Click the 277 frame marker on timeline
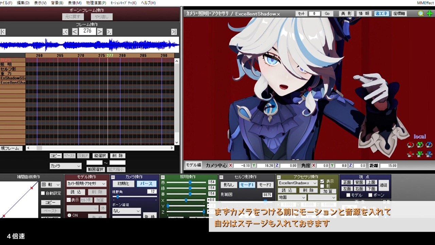This screenshot has height=245, width=435. pos(110,55)
